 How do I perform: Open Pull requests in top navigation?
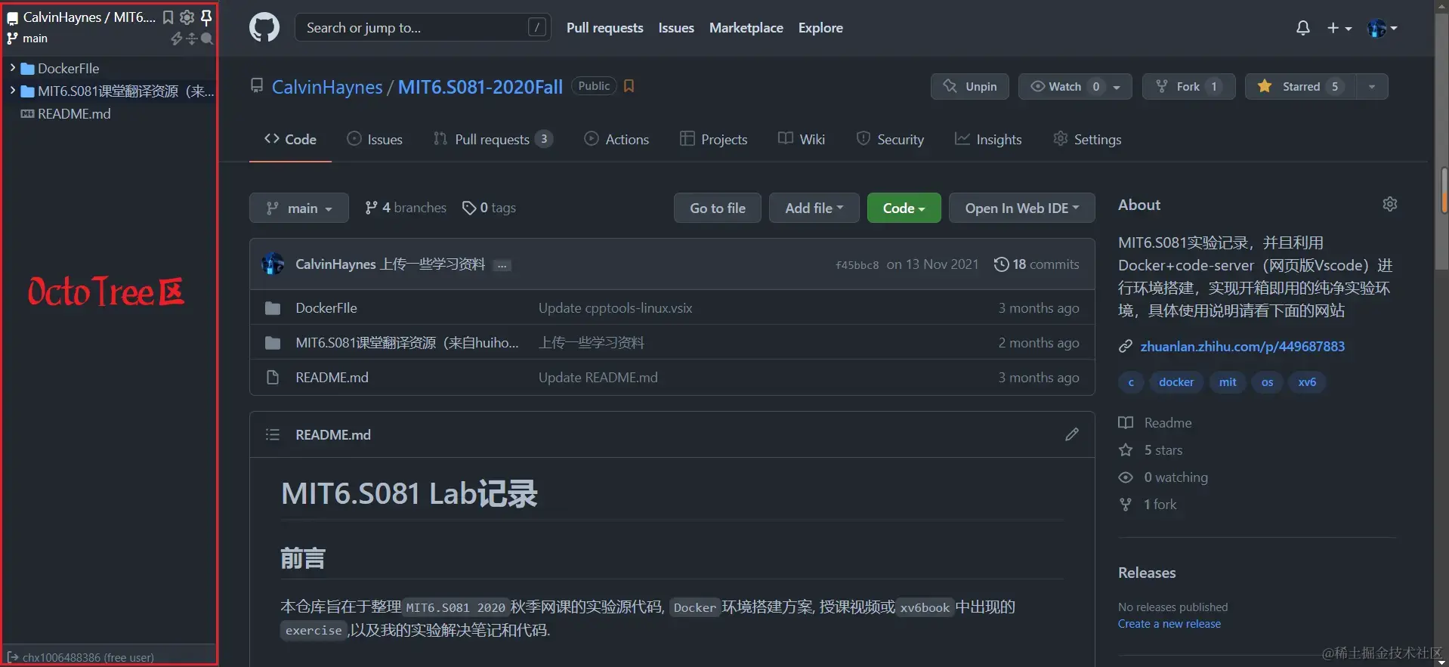point(605,28)
